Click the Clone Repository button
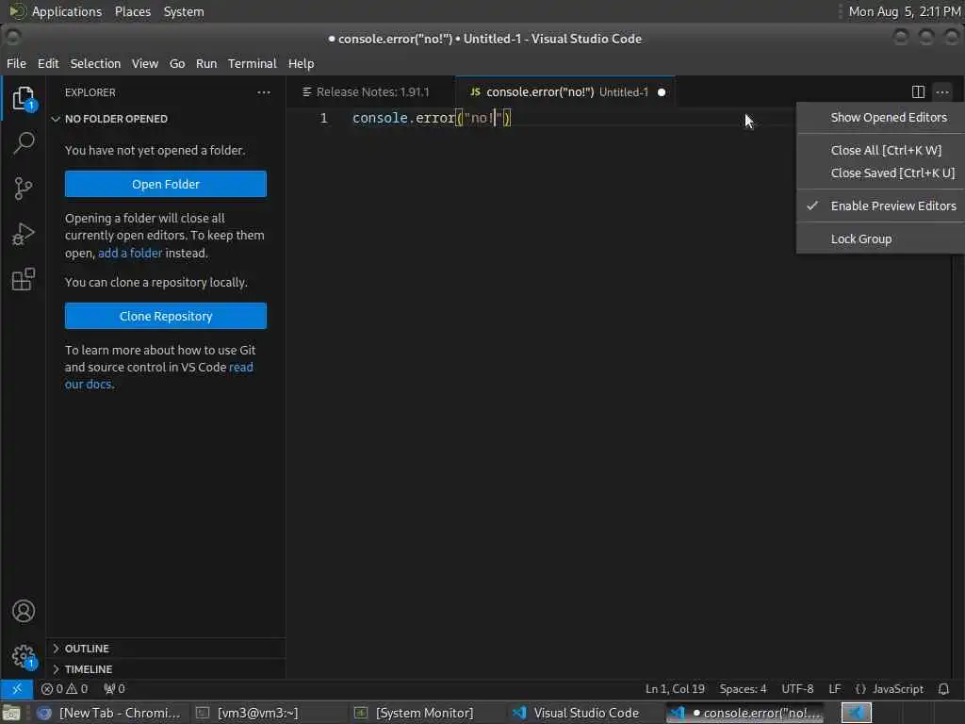The width and height of the screenshot is (965, 724). click(x=166, y=316)
